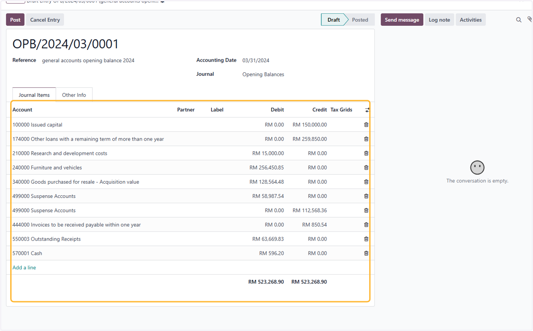This screenshot has width=533, height=331.
Task: Delete the Furniture and vehicles line
Action: (366, 167)
